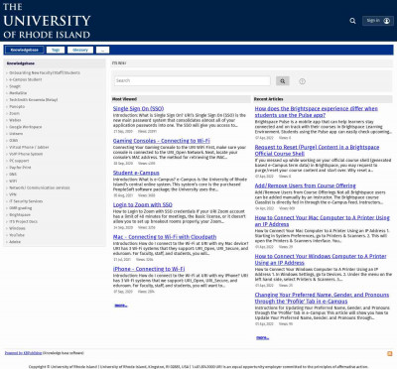Click the Recent Articles section heading
Viewport: 397px width, 369px height.
click(x=268, y=99)
